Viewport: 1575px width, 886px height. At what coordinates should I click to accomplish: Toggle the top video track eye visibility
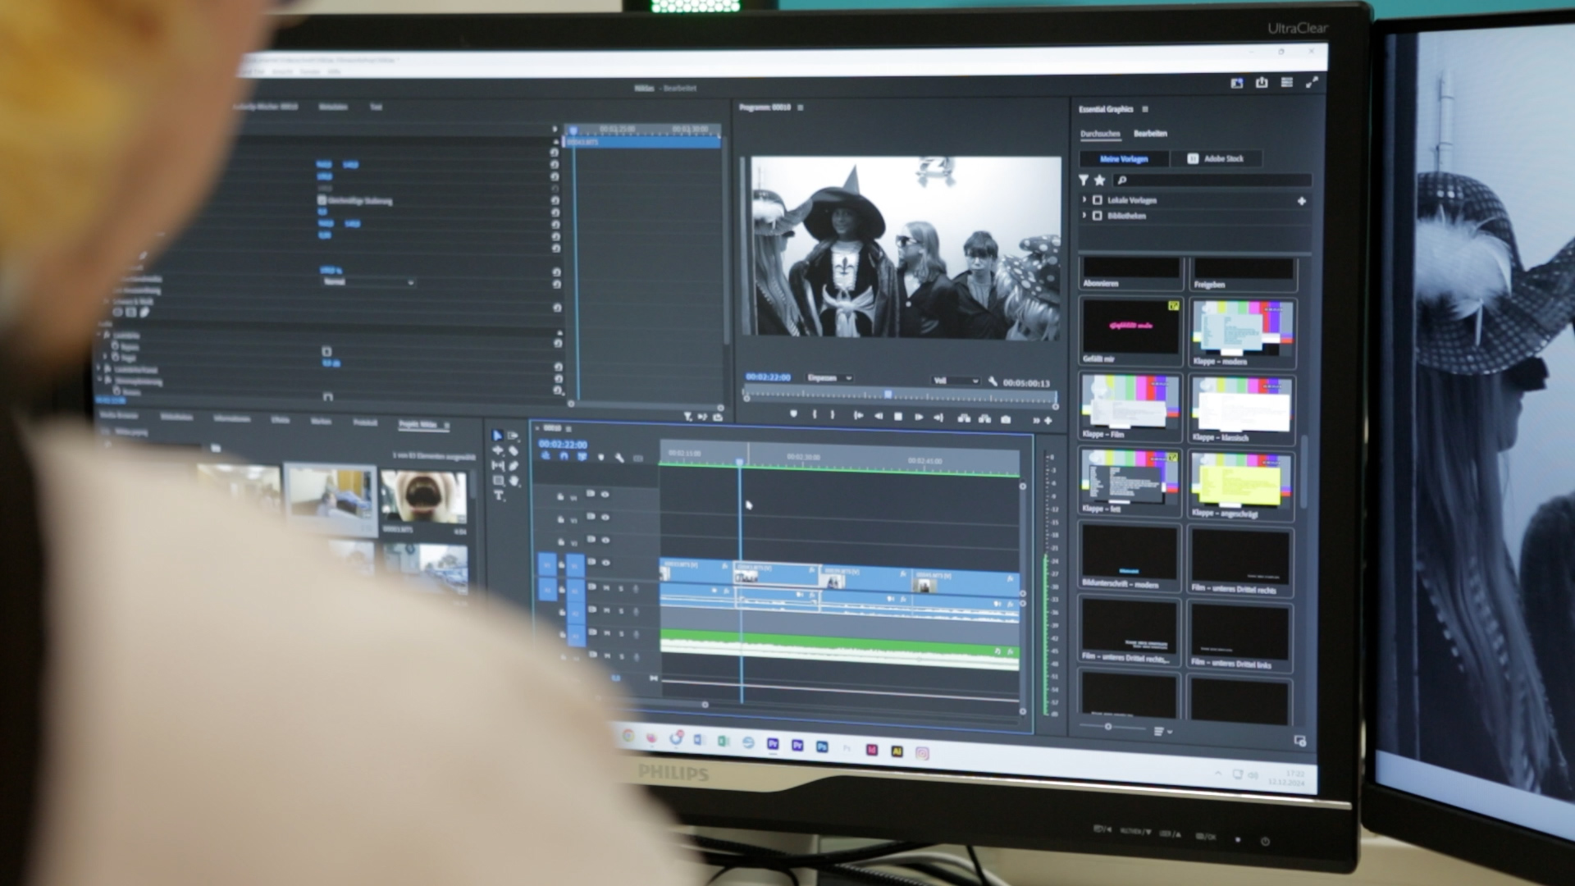point(605,495)
